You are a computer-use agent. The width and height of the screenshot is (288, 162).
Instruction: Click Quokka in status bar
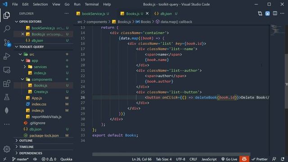[x=66, y=159]
